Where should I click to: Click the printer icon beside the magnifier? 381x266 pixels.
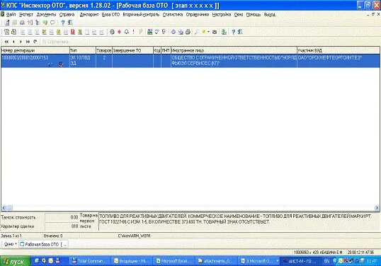coord(188,32)
